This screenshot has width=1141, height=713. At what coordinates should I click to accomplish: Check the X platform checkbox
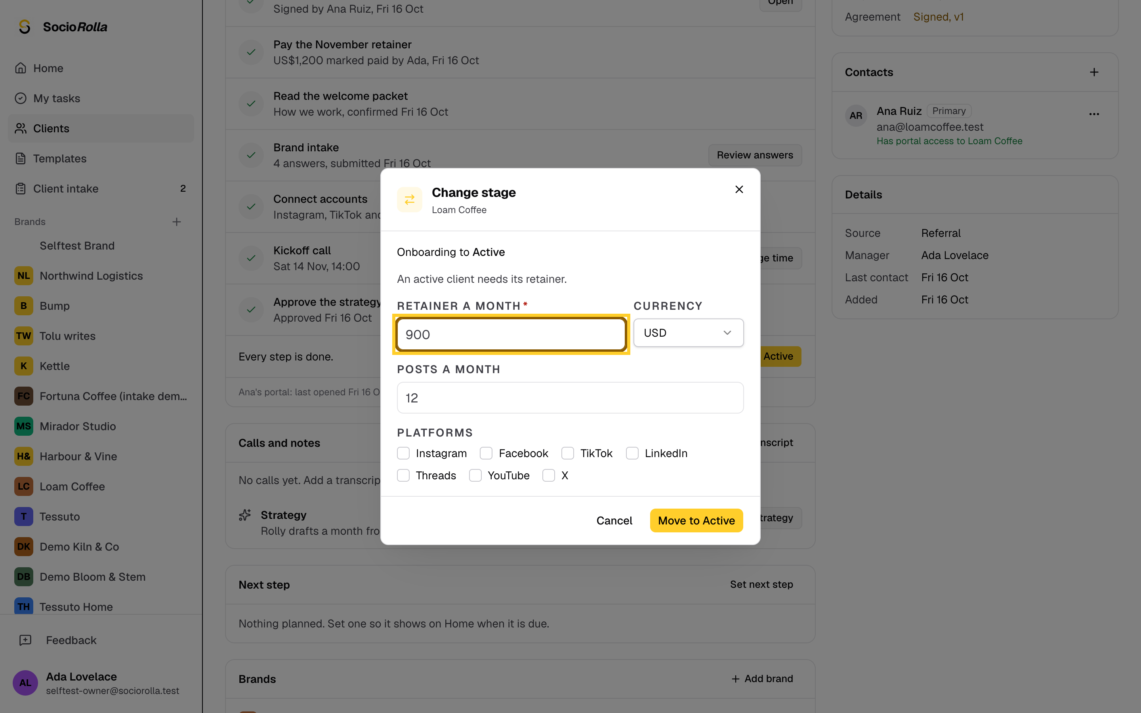pos(548,475)
